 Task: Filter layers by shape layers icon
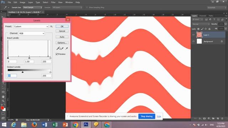click(218, 20)
